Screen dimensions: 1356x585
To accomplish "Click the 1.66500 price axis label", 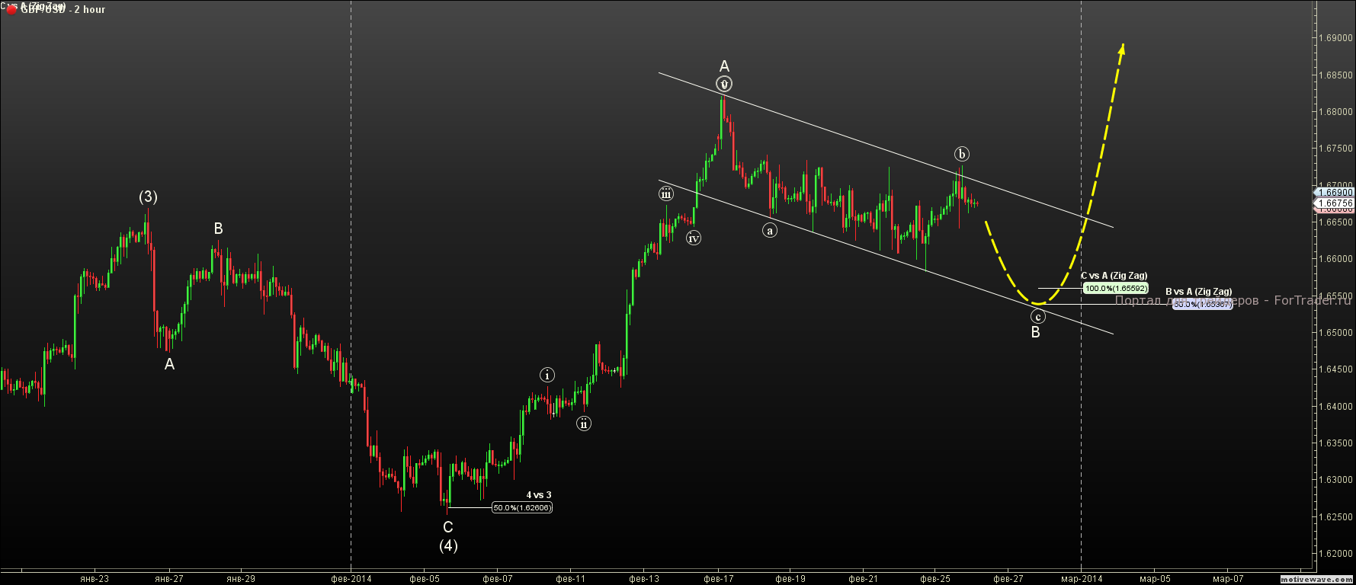I will click(x=1336, y=222).
